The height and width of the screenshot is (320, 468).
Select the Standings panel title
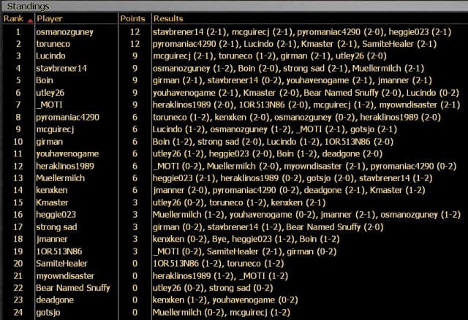click(28, 7)
